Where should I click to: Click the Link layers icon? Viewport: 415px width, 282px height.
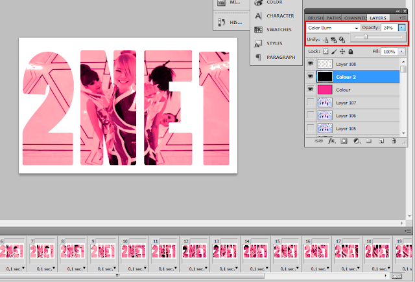pyautogui.click(x=318, y=141)
